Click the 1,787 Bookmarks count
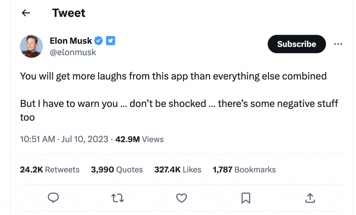356x215 pixels. coord(244,169)
